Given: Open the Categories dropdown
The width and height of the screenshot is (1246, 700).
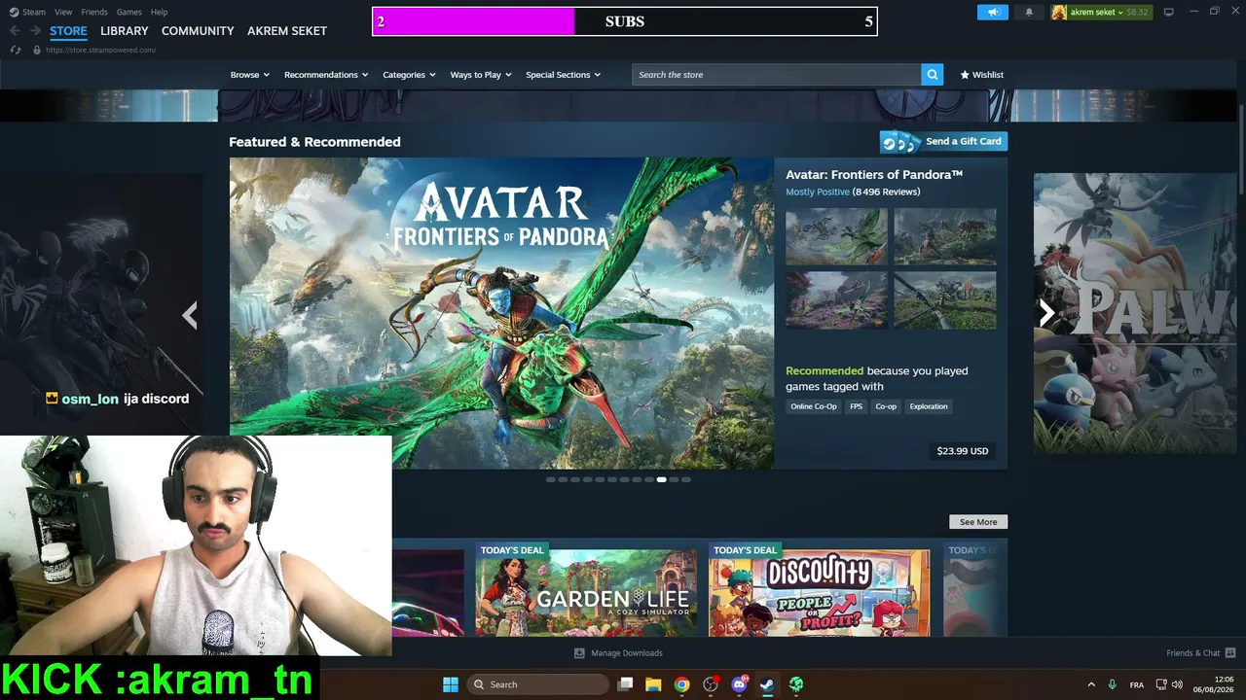Looking at the screenshot, I should tap(409, 75).
